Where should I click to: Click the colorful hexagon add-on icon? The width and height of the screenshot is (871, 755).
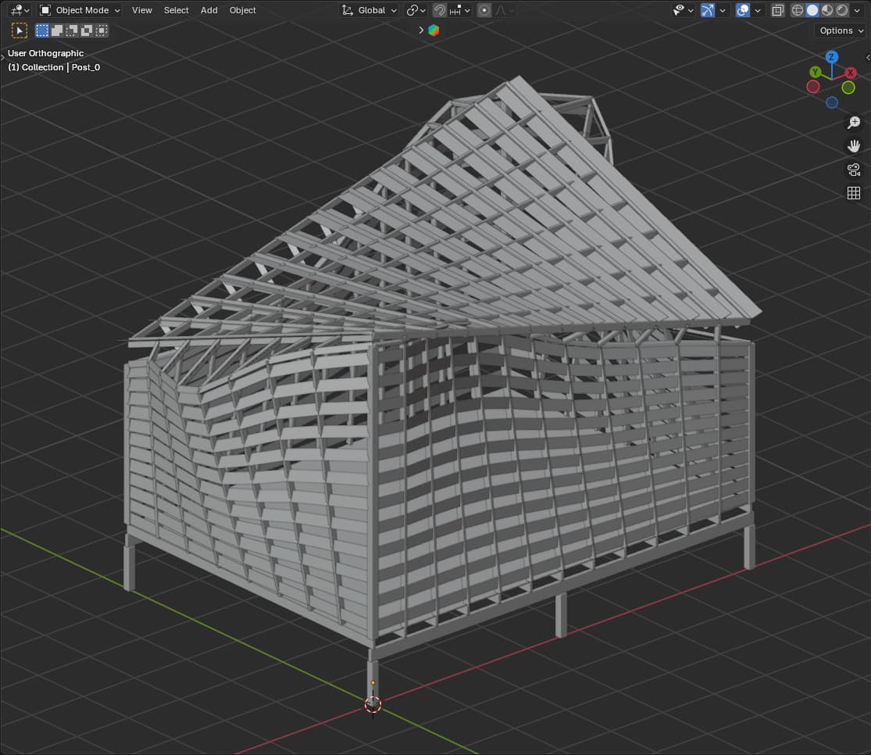pyautogui.click(x=434, y=30)
